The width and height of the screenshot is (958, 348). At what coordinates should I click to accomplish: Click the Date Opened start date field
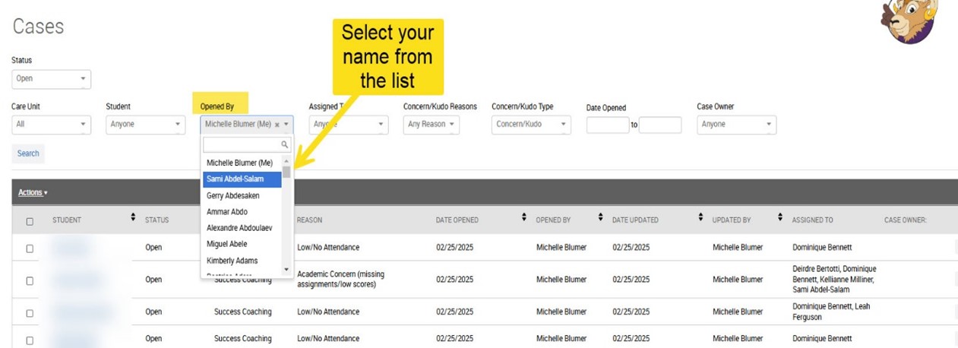607,125
